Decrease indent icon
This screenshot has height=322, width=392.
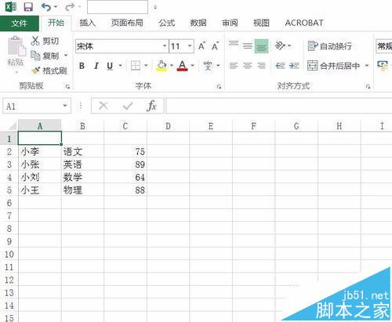click(x=280, y=66)
